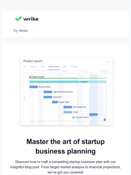Click the Product Launch folder icon in chart
Viewport: 131px width, 175px height.
tap(30, 77)
